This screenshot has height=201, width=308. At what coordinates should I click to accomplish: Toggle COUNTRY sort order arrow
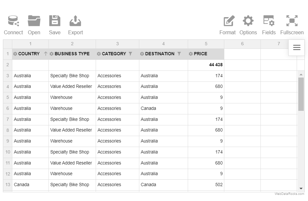[x=46, y=54]
